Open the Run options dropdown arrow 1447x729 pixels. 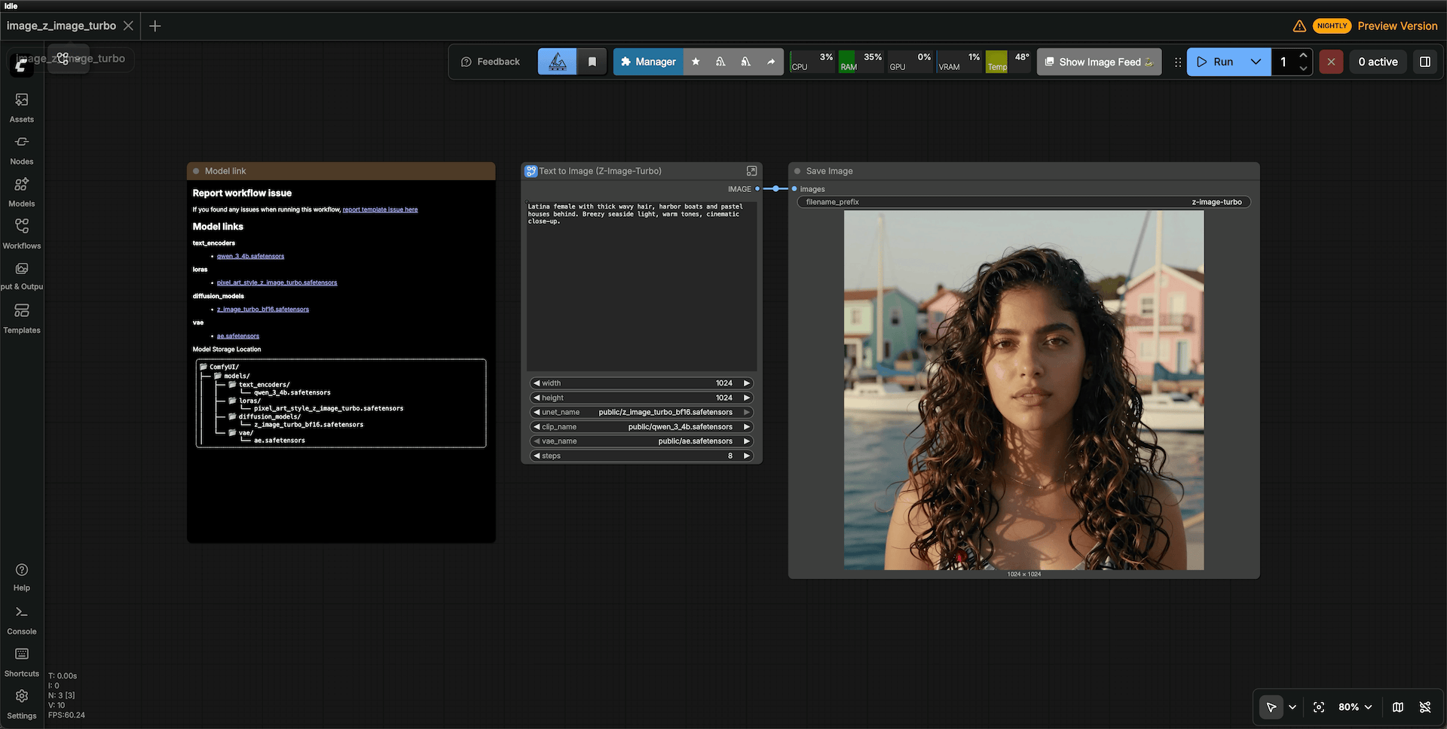point(1256,62)
